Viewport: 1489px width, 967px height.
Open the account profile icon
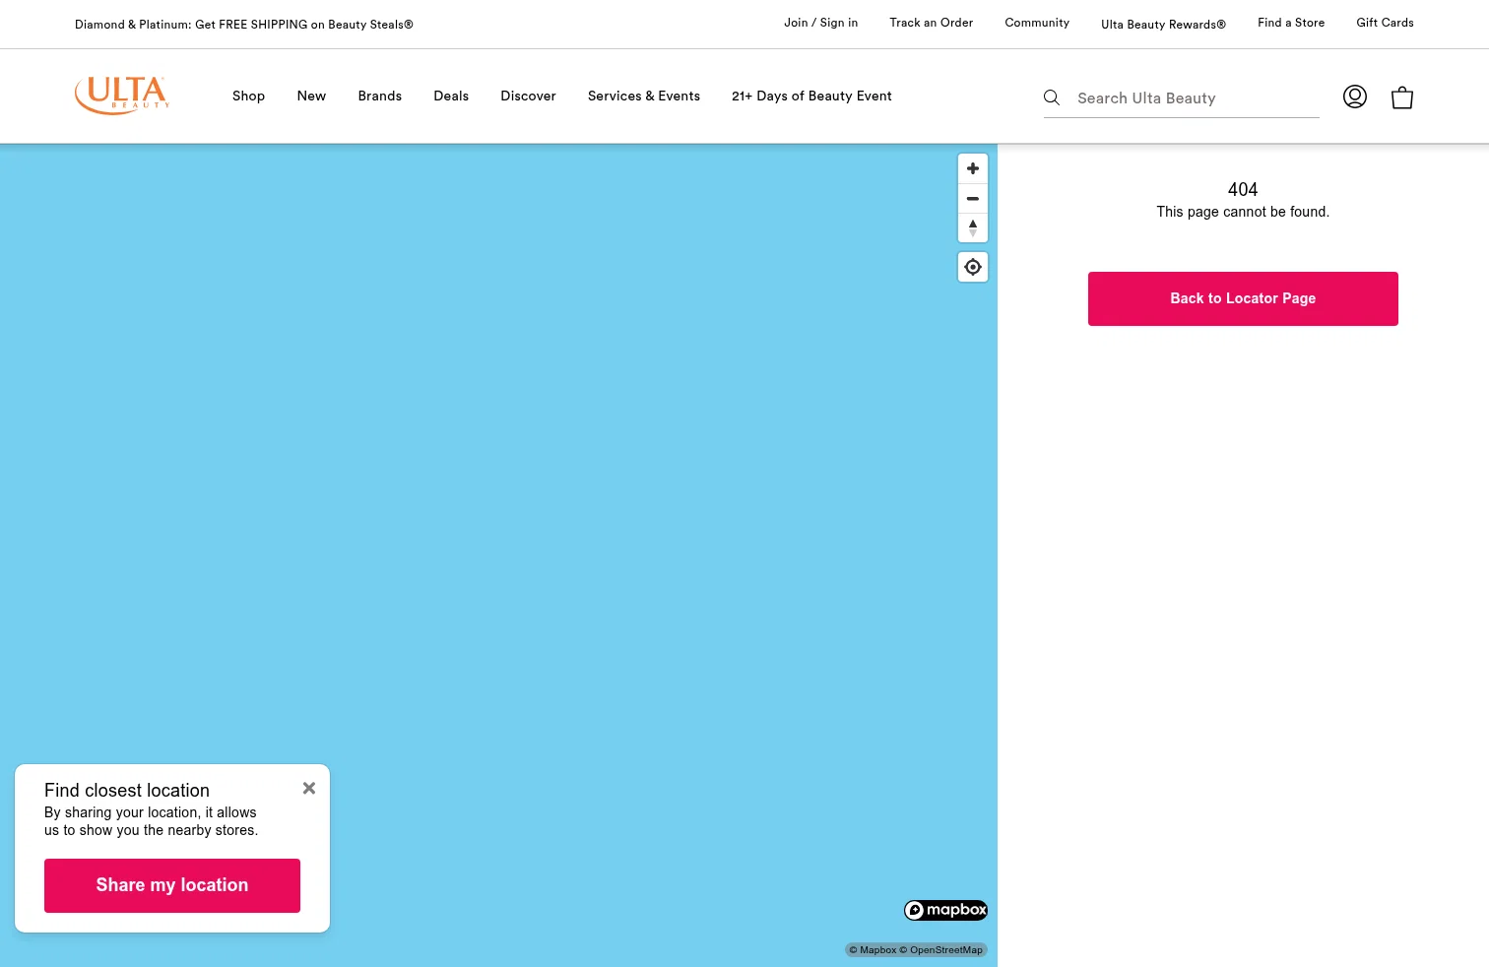pyautogui.click(x=1355, y=97)
